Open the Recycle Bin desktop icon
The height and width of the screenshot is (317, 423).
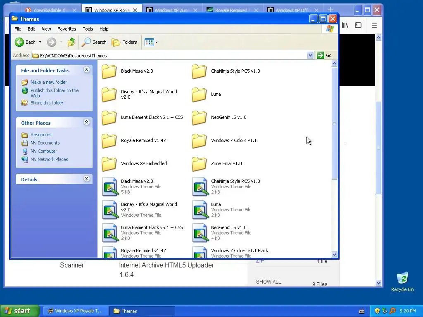click(x=402, y=282)
